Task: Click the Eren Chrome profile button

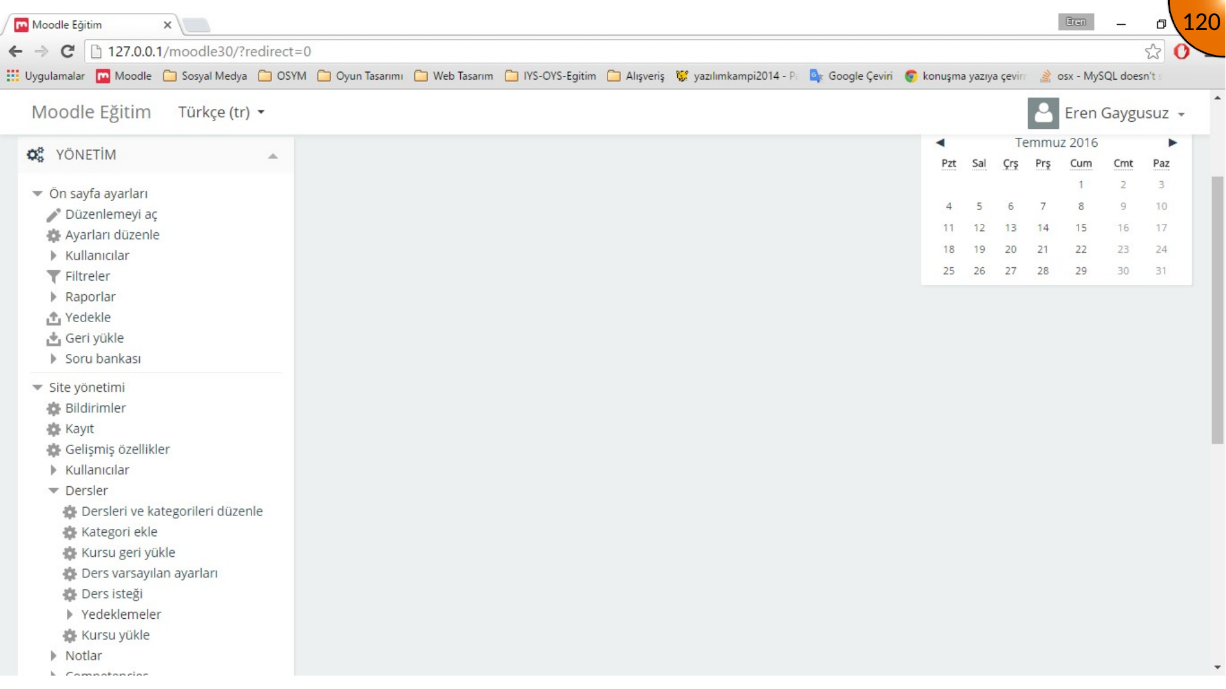Action: 1075,22
